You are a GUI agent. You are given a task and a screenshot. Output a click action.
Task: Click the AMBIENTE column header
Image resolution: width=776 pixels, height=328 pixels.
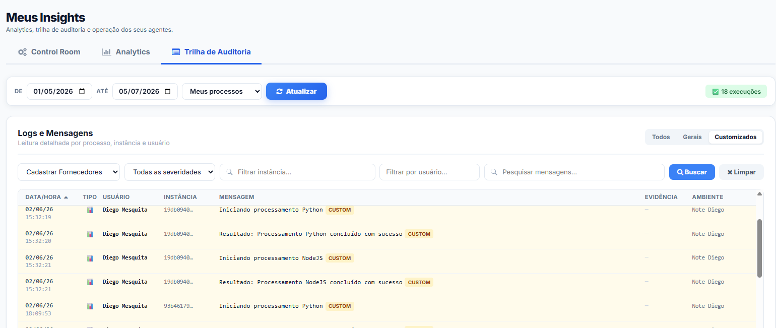point(707,197)
